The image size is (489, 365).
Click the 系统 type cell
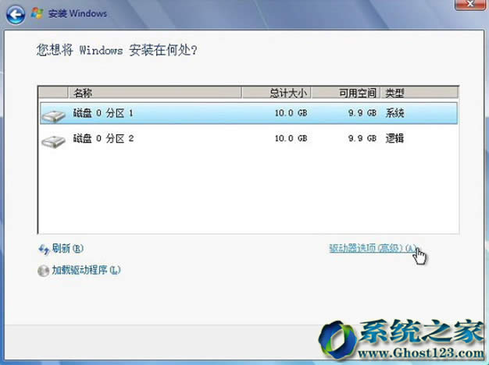pos(394,114)
